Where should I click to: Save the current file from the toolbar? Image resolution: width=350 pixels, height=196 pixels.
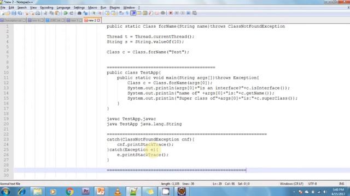(x=14, y=13)
